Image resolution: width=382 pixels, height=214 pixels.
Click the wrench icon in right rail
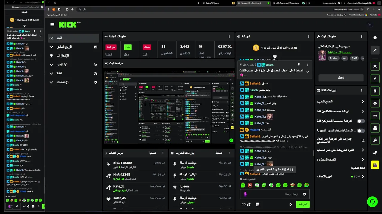375,140
